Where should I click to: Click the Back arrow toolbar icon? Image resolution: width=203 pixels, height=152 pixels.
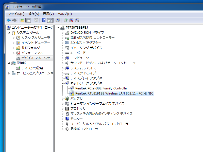(9, 20)
